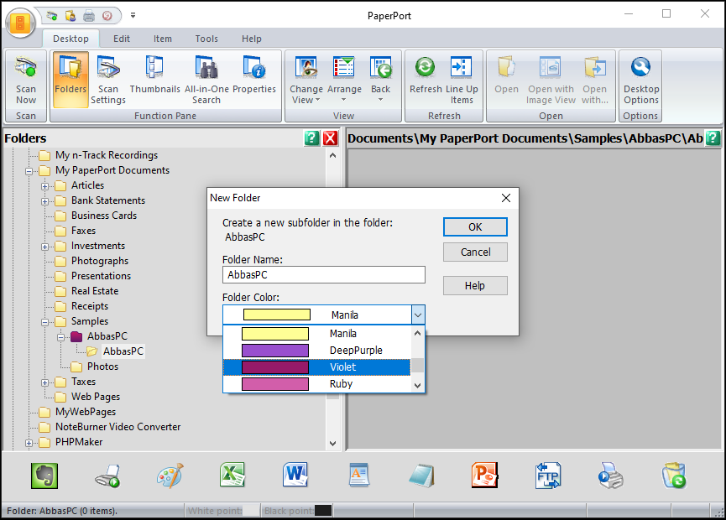
Task: Select the Web Pages folder
Action: tap(96, 397)
